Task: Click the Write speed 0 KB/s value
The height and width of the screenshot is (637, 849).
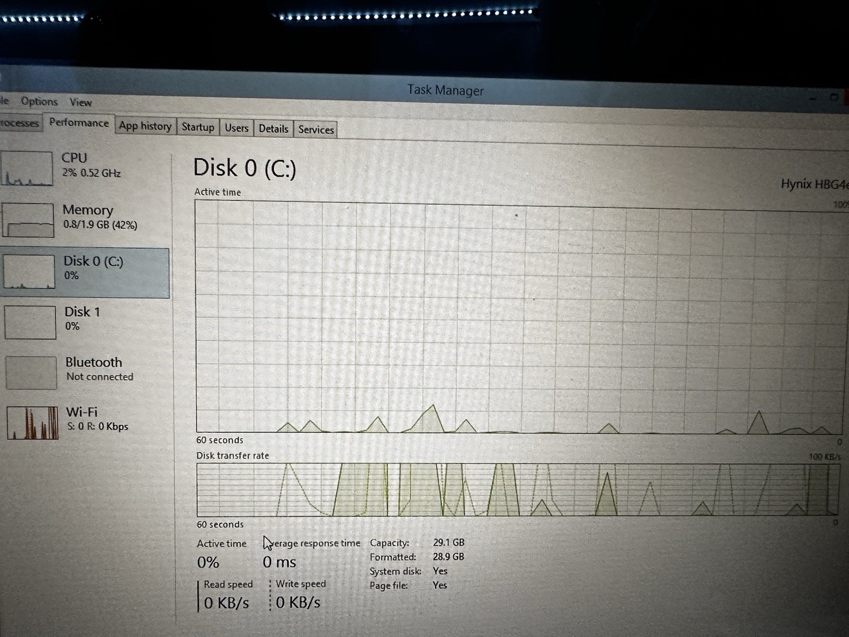Action: click(x=298, y=602)
